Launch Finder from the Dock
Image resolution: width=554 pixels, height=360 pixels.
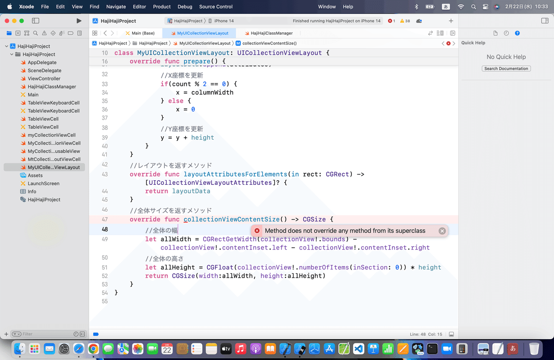click(20, 348)
